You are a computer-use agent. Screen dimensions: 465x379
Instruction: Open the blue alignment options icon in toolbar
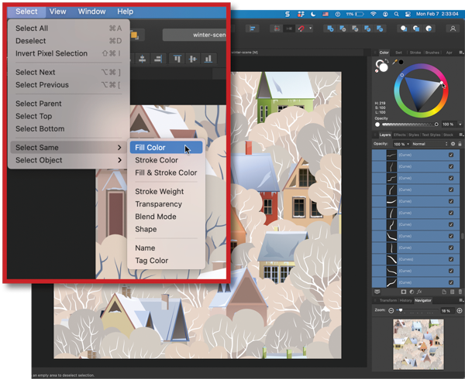click(x=253, y=29)
